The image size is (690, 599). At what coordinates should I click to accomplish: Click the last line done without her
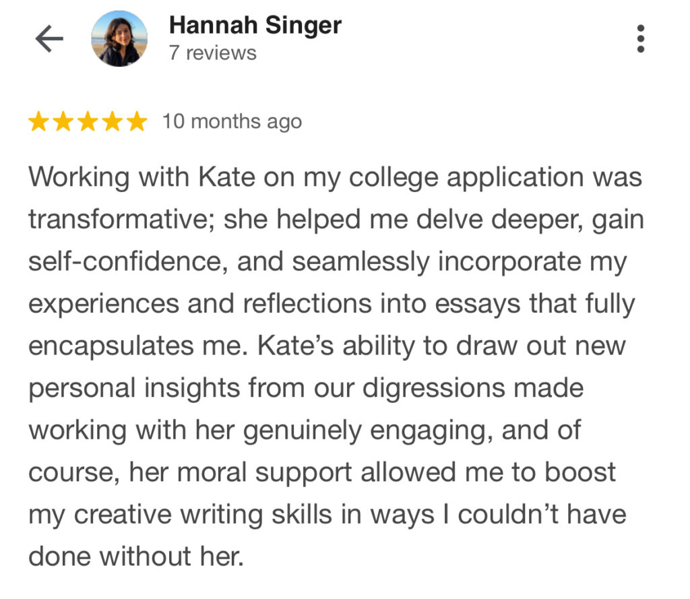tap(136, 557)
